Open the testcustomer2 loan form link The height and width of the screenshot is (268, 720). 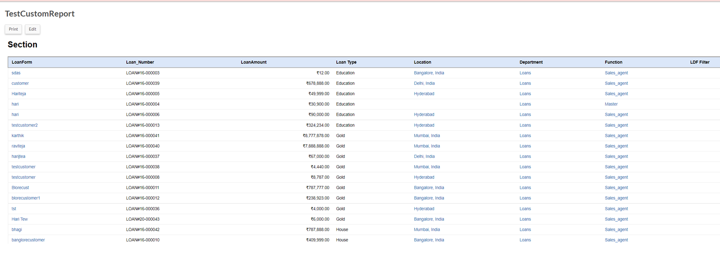24,125
